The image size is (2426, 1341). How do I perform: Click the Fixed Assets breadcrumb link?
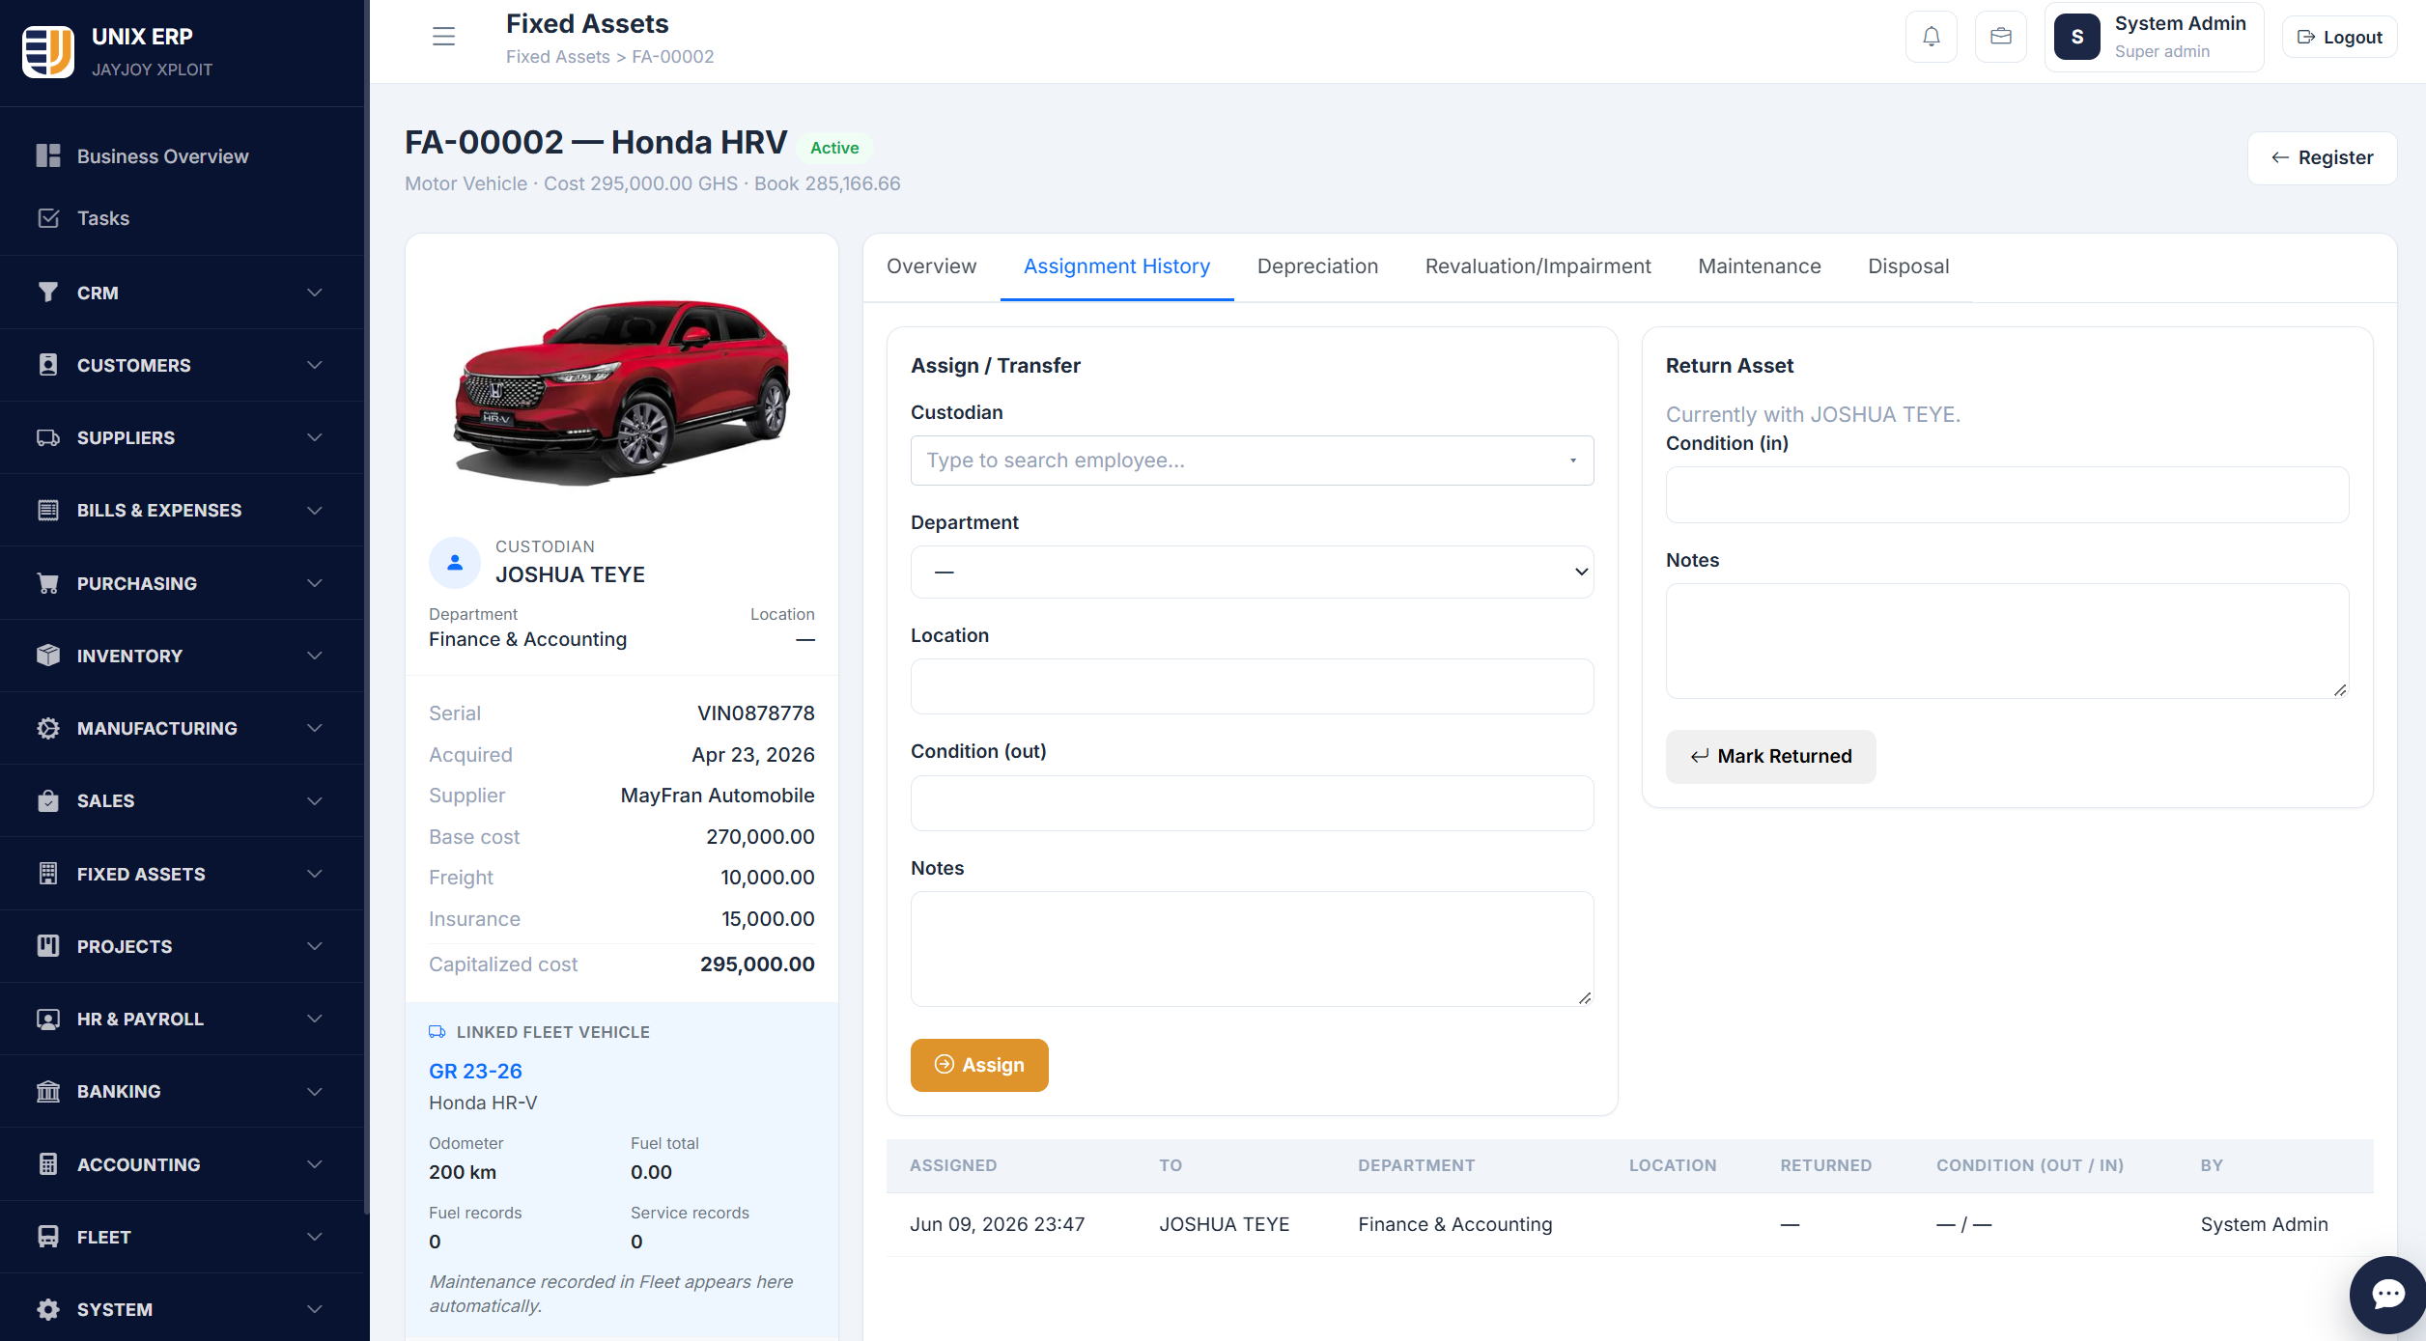click(557, 57)
